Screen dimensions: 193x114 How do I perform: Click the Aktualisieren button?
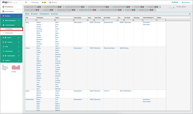[44, 14]
